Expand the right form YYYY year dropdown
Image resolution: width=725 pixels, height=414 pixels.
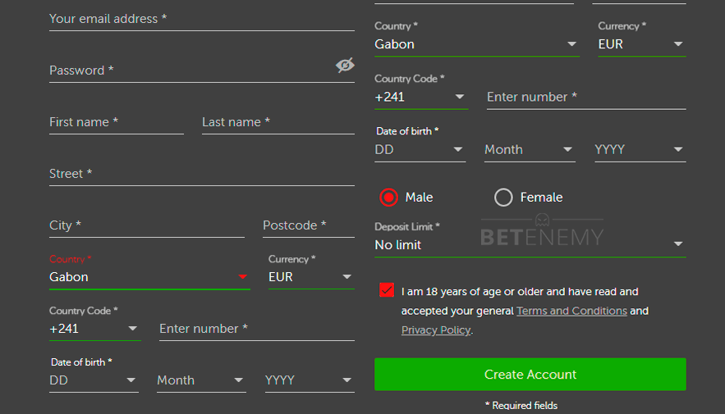[x=640, y=149]
